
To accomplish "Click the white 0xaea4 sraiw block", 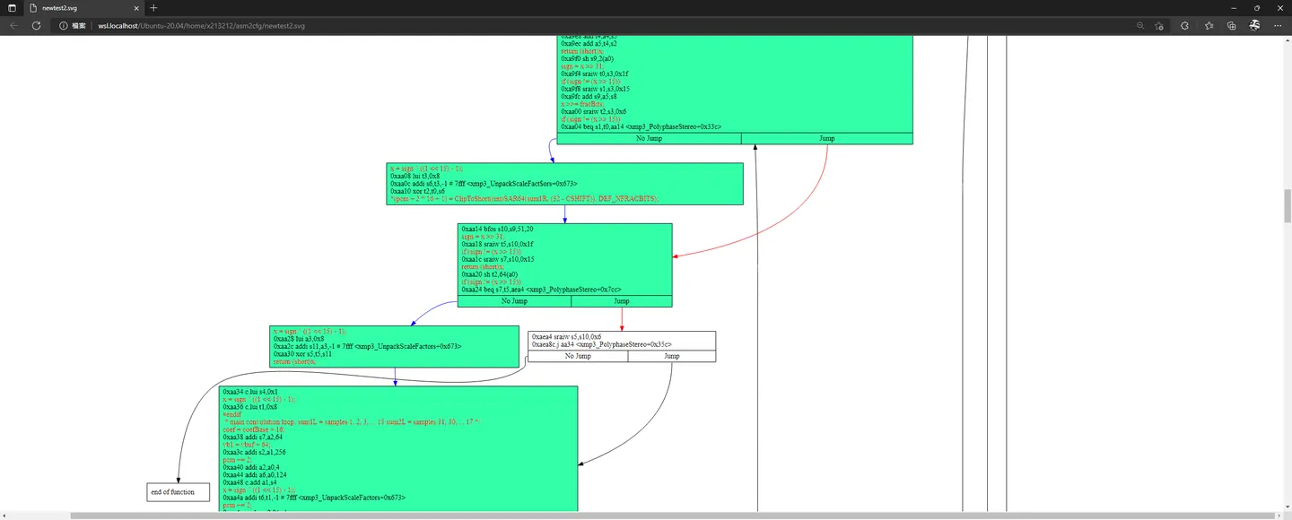I will coord(622,341).
